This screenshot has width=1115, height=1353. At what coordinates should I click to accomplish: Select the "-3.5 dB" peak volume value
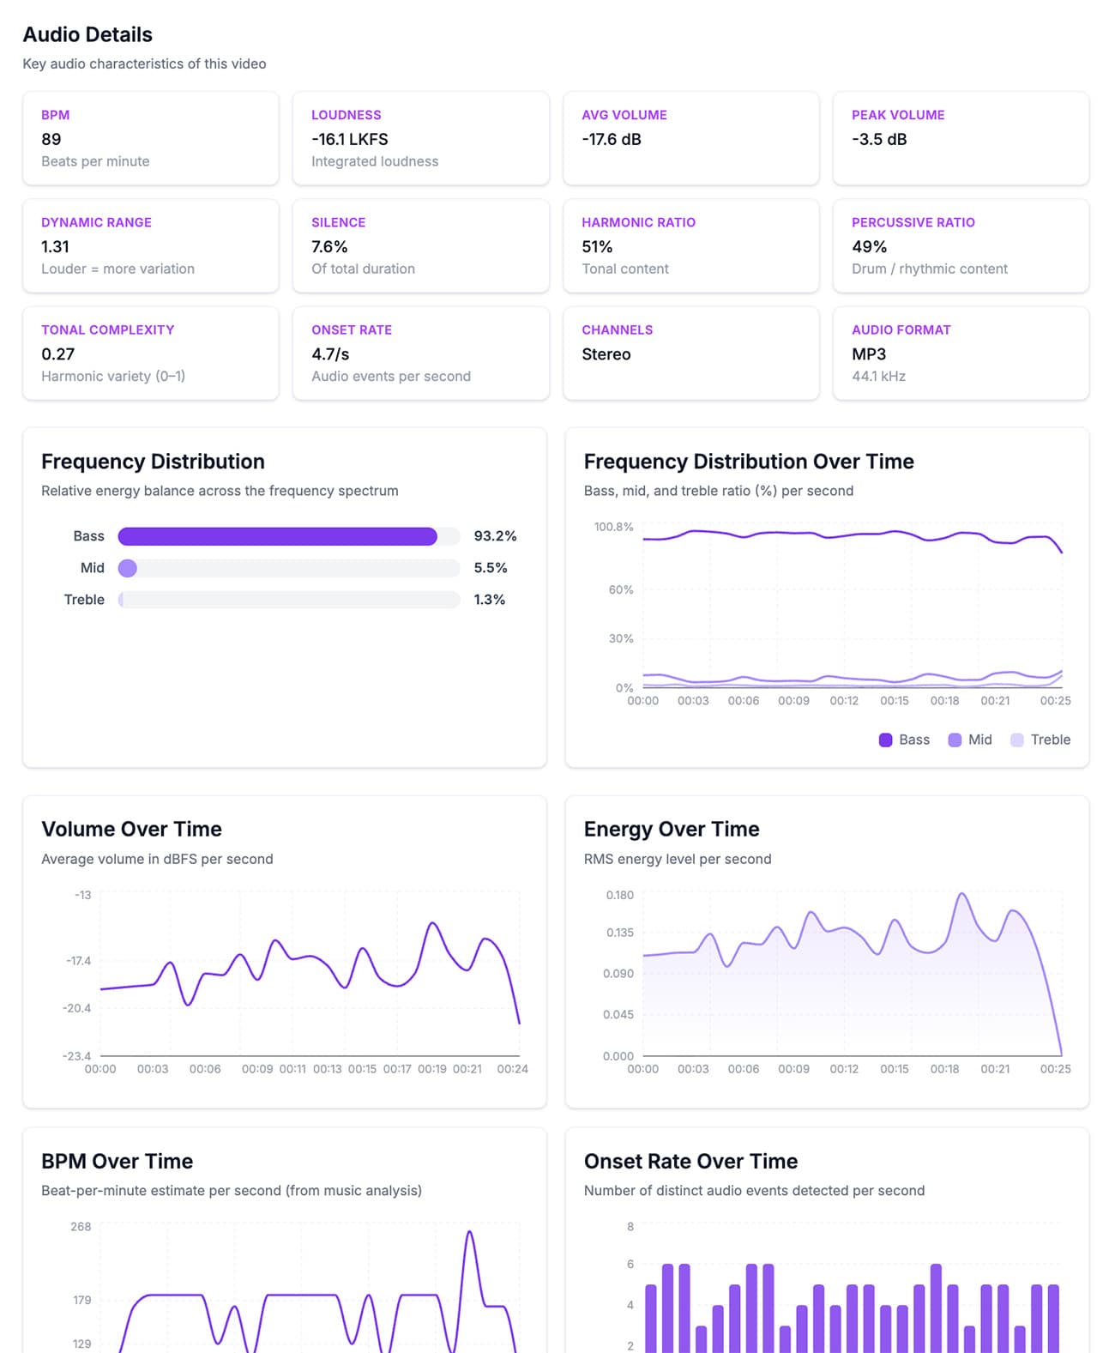tap(879, 139)
